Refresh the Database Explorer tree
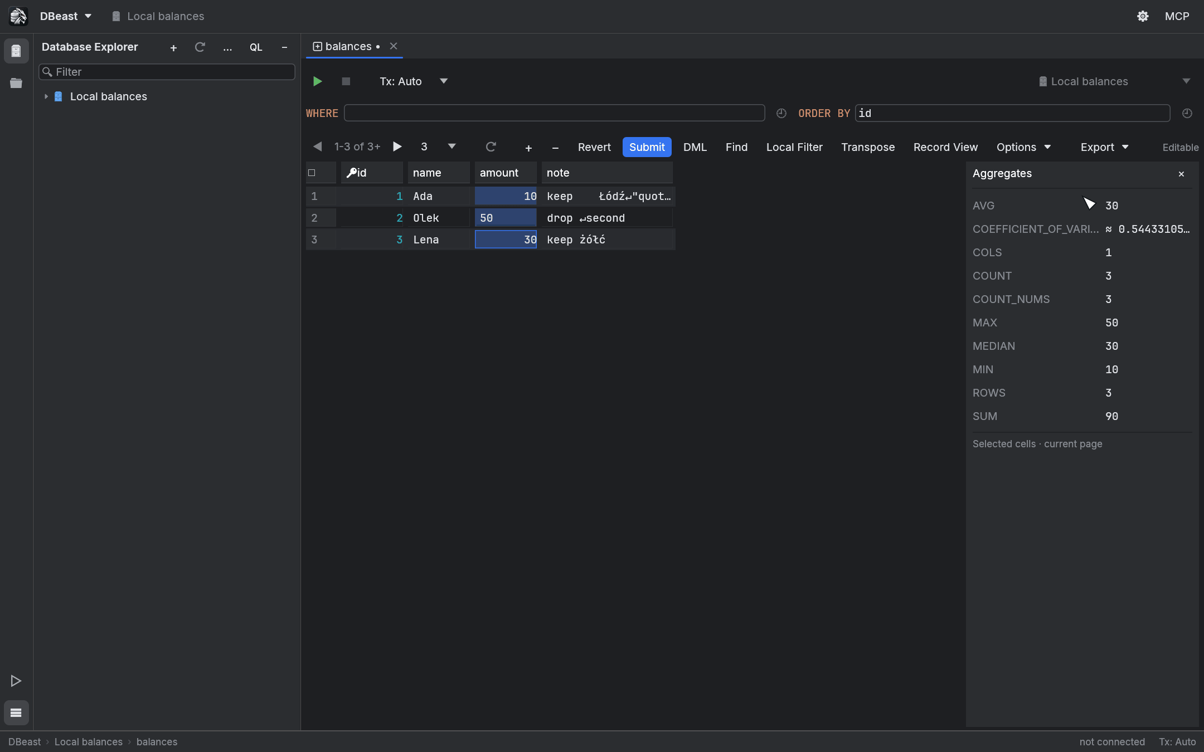1204x752 pixels. pyautogui.click(x=200, y=47)
